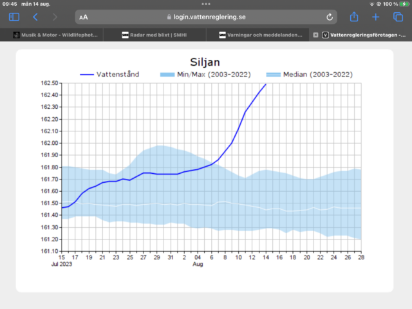The width and height of the screenshot is (412, 309).
Task: Click the x-axis date label 28
Action: (x=361, y=257)
